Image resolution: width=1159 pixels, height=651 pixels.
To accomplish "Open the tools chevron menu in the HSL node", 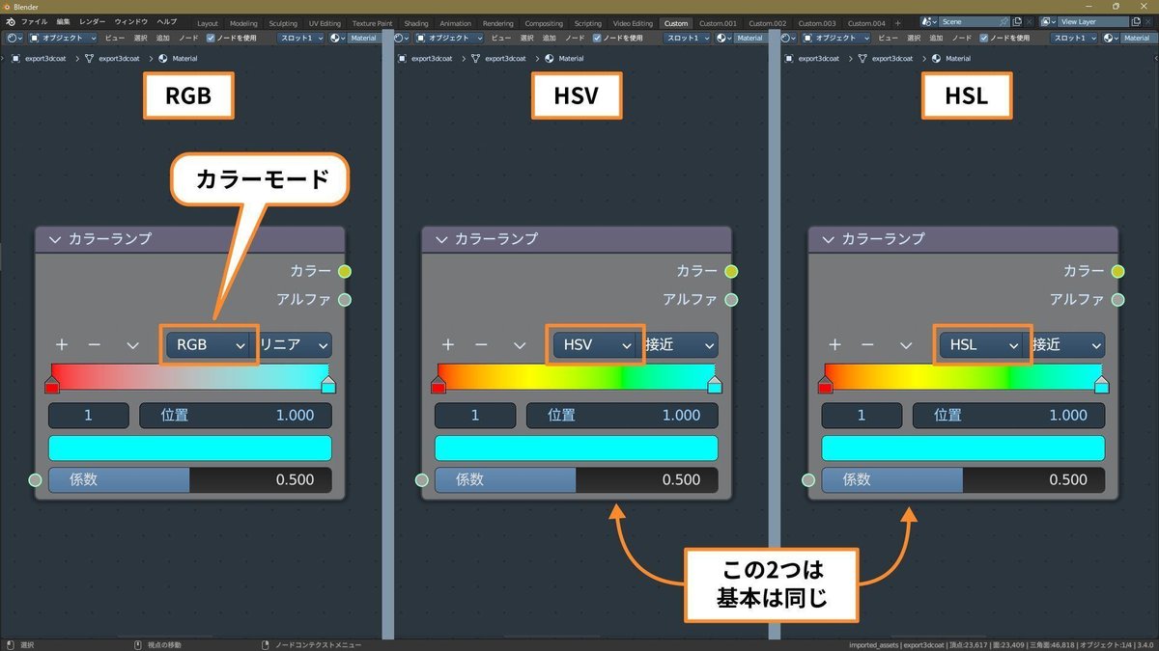I will pyautogui.click(x=906, y=344).
